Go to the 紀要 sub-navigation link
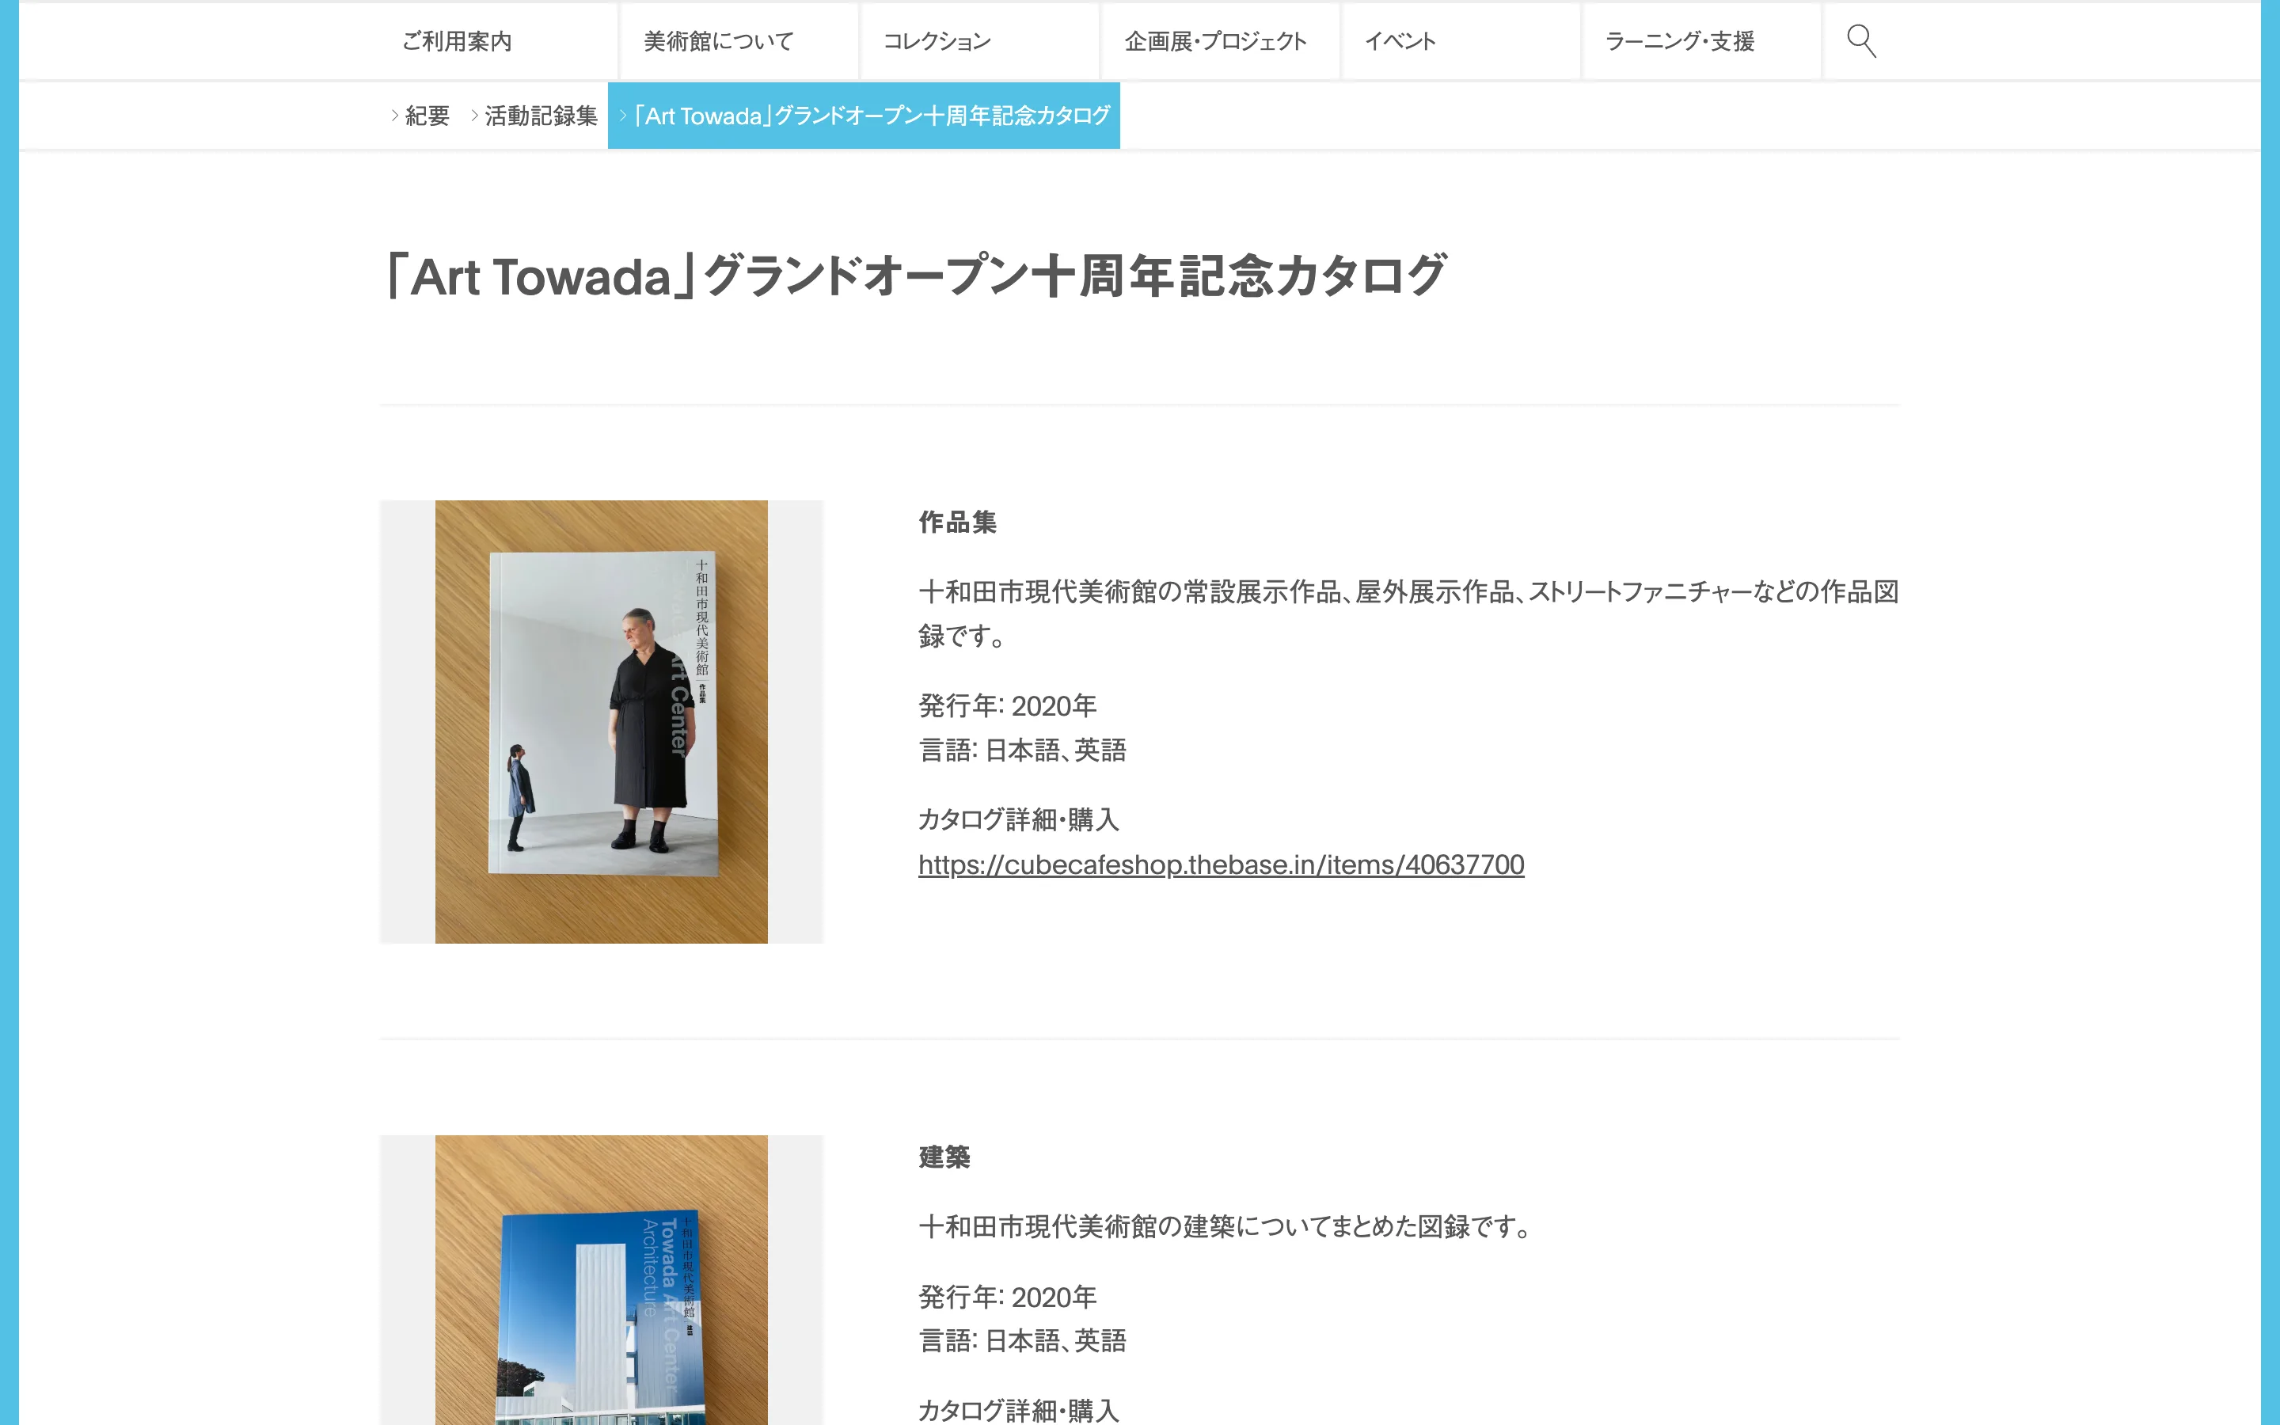The image size is (2280, 1425). [x=420, y=116]
